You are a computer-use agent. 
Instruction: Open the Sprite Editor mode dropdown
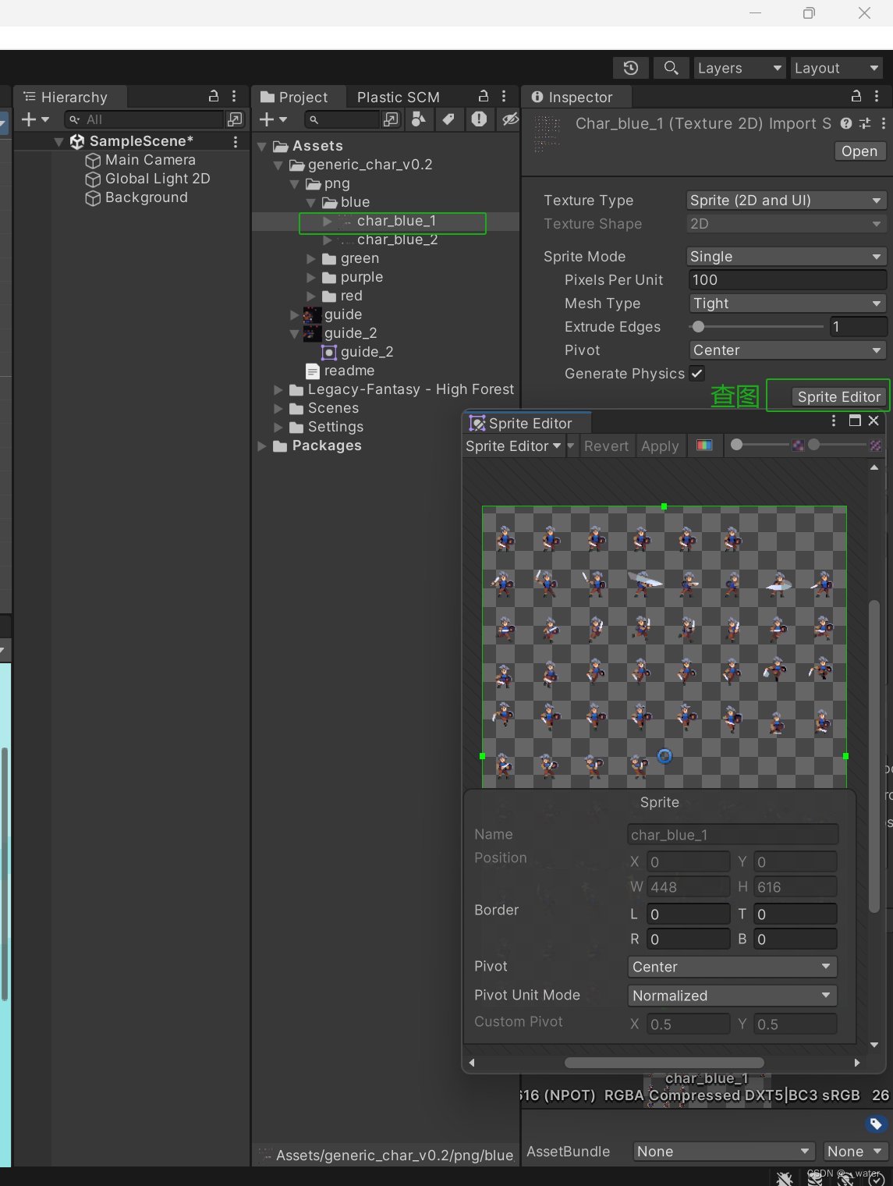(513, 446)
